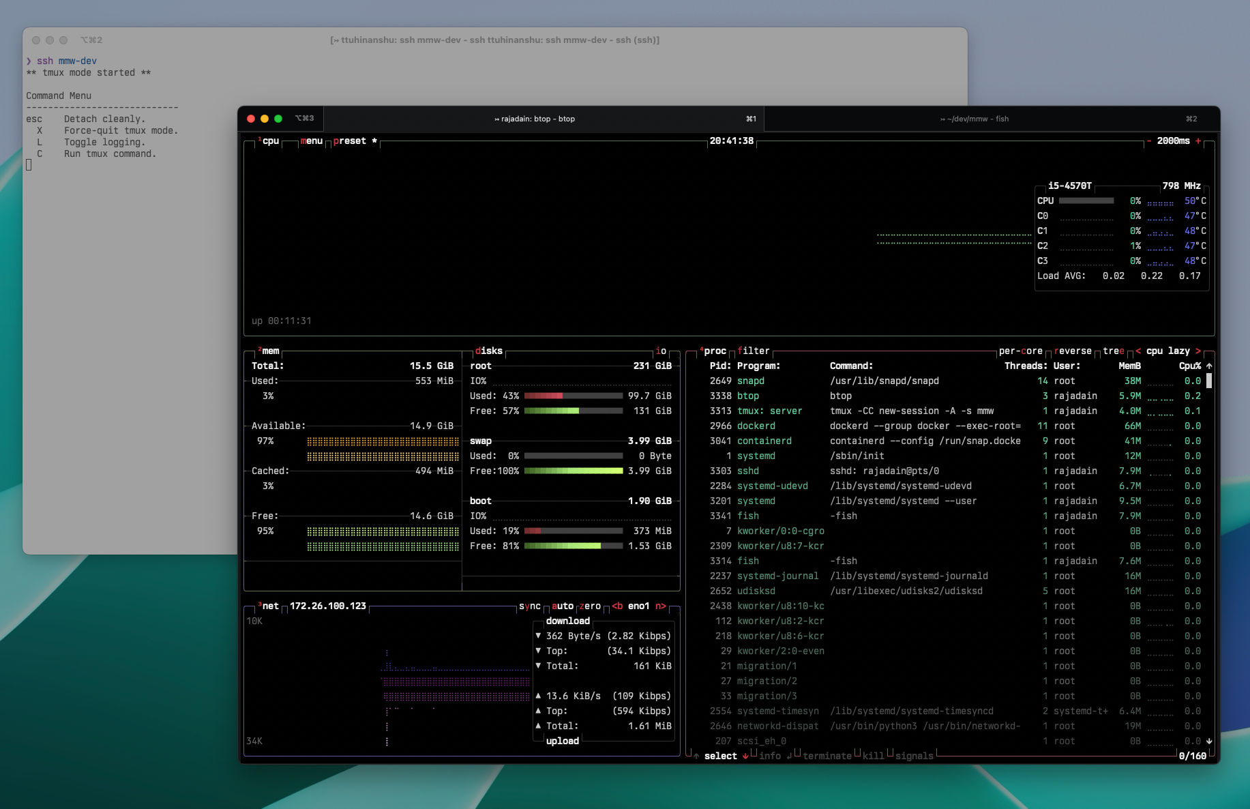Increase update interval with plus sign
1250x809 pixels.
coord(1198,141)
